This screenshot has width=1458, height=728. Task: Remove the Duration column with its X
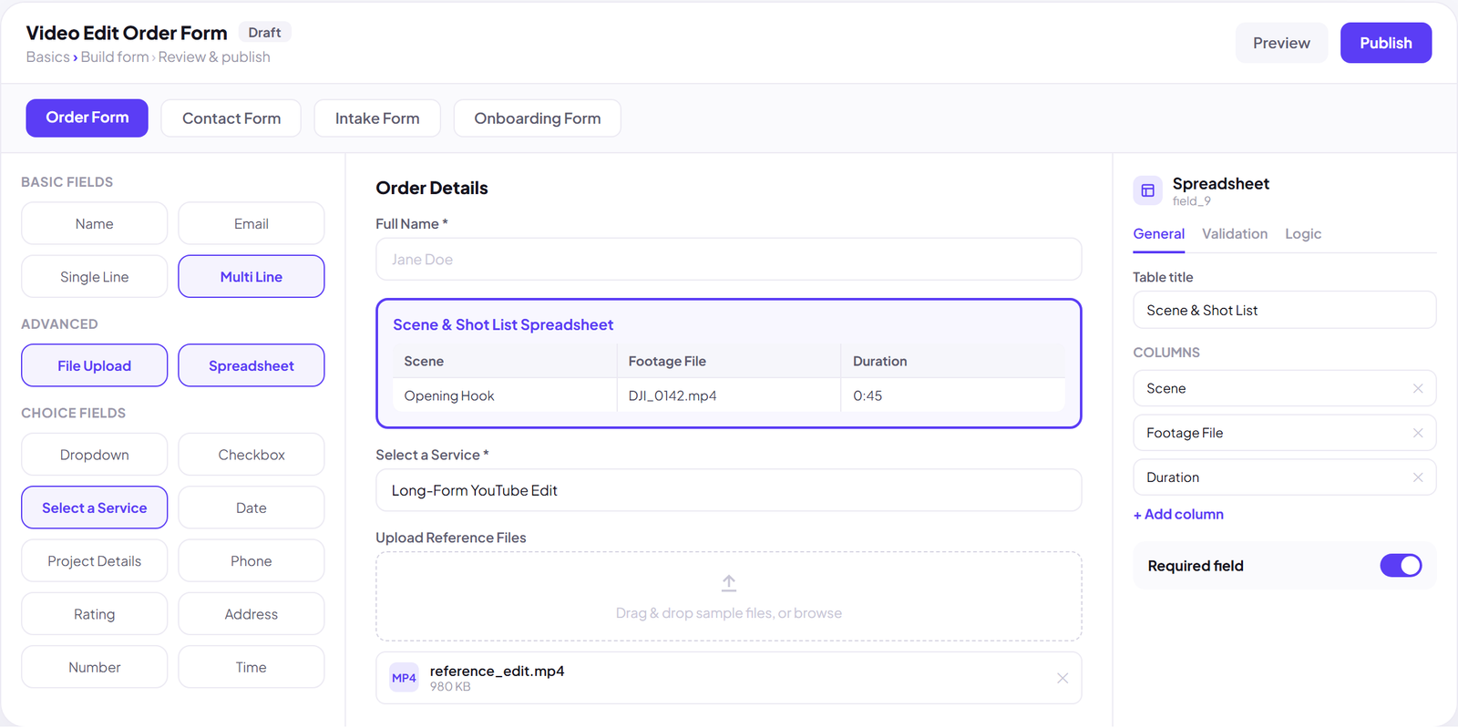[x=1418, y=477]
